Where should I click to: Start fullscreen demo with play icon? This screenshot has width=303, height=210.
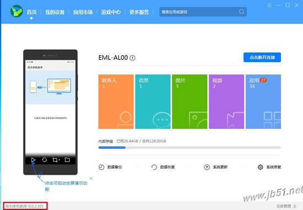click(x=33, y=160)
